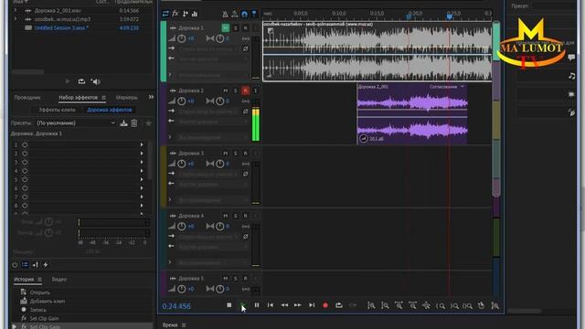
Task: Click the last zoom icon in transport bar
Action: (x=495, y=305)
